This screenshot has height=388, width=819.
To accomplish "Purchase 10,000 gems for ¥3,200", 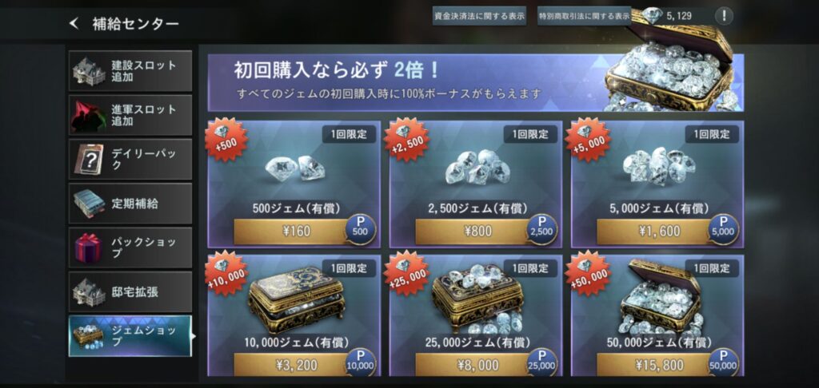I will [x=297, y=365].
